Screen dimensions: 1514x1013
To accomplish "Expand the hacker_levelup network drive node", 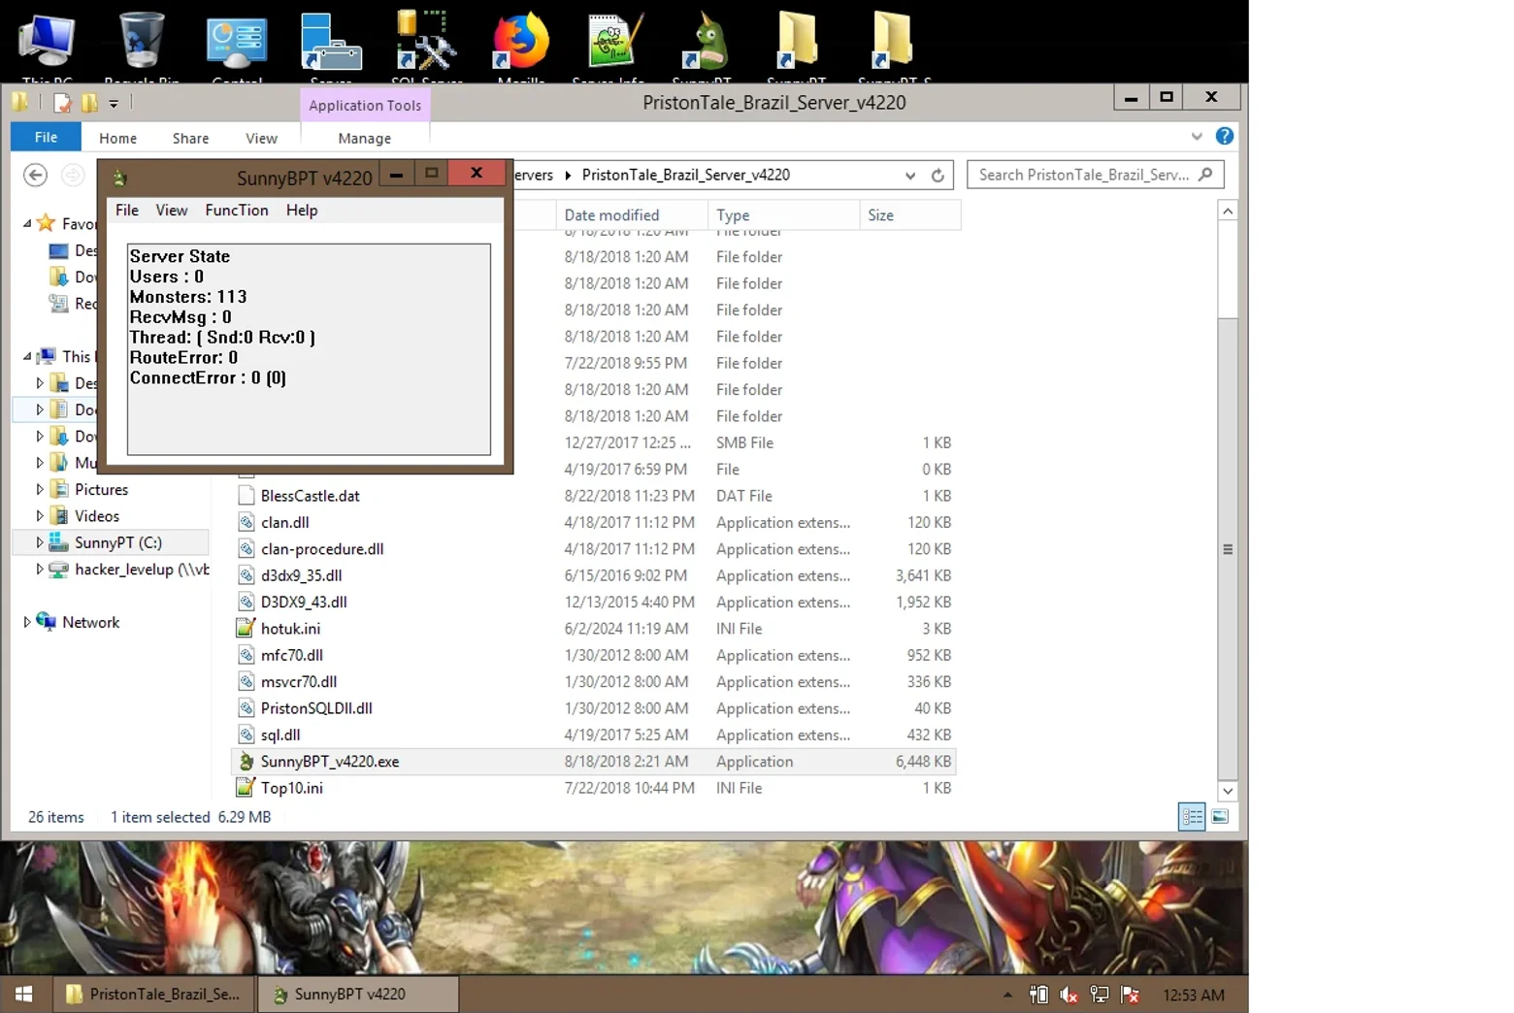I will (x=39, y=570).
